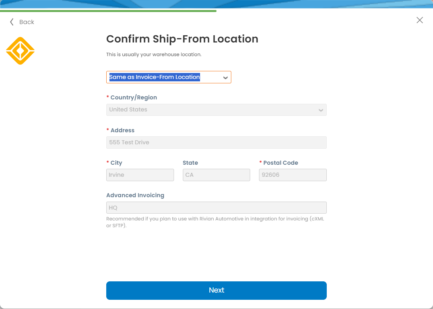Image resolution: width=433 pixels, height=309 pixels.
Task: Click the Address field showing 555 Test Drive
Action: point(216,142)
